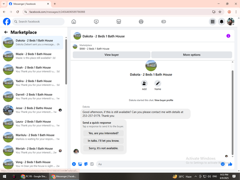Close the Messenger Facebook tab

pos(48,4)
